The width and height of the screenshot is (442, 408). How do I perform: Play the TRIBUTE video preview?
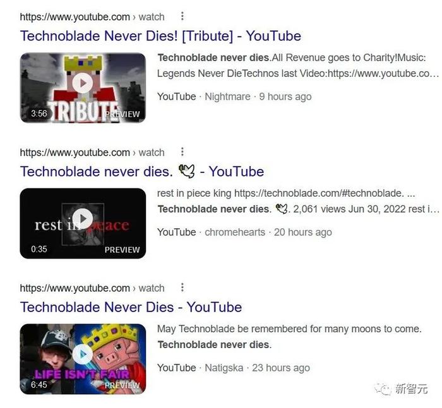(x=83, y=83)
